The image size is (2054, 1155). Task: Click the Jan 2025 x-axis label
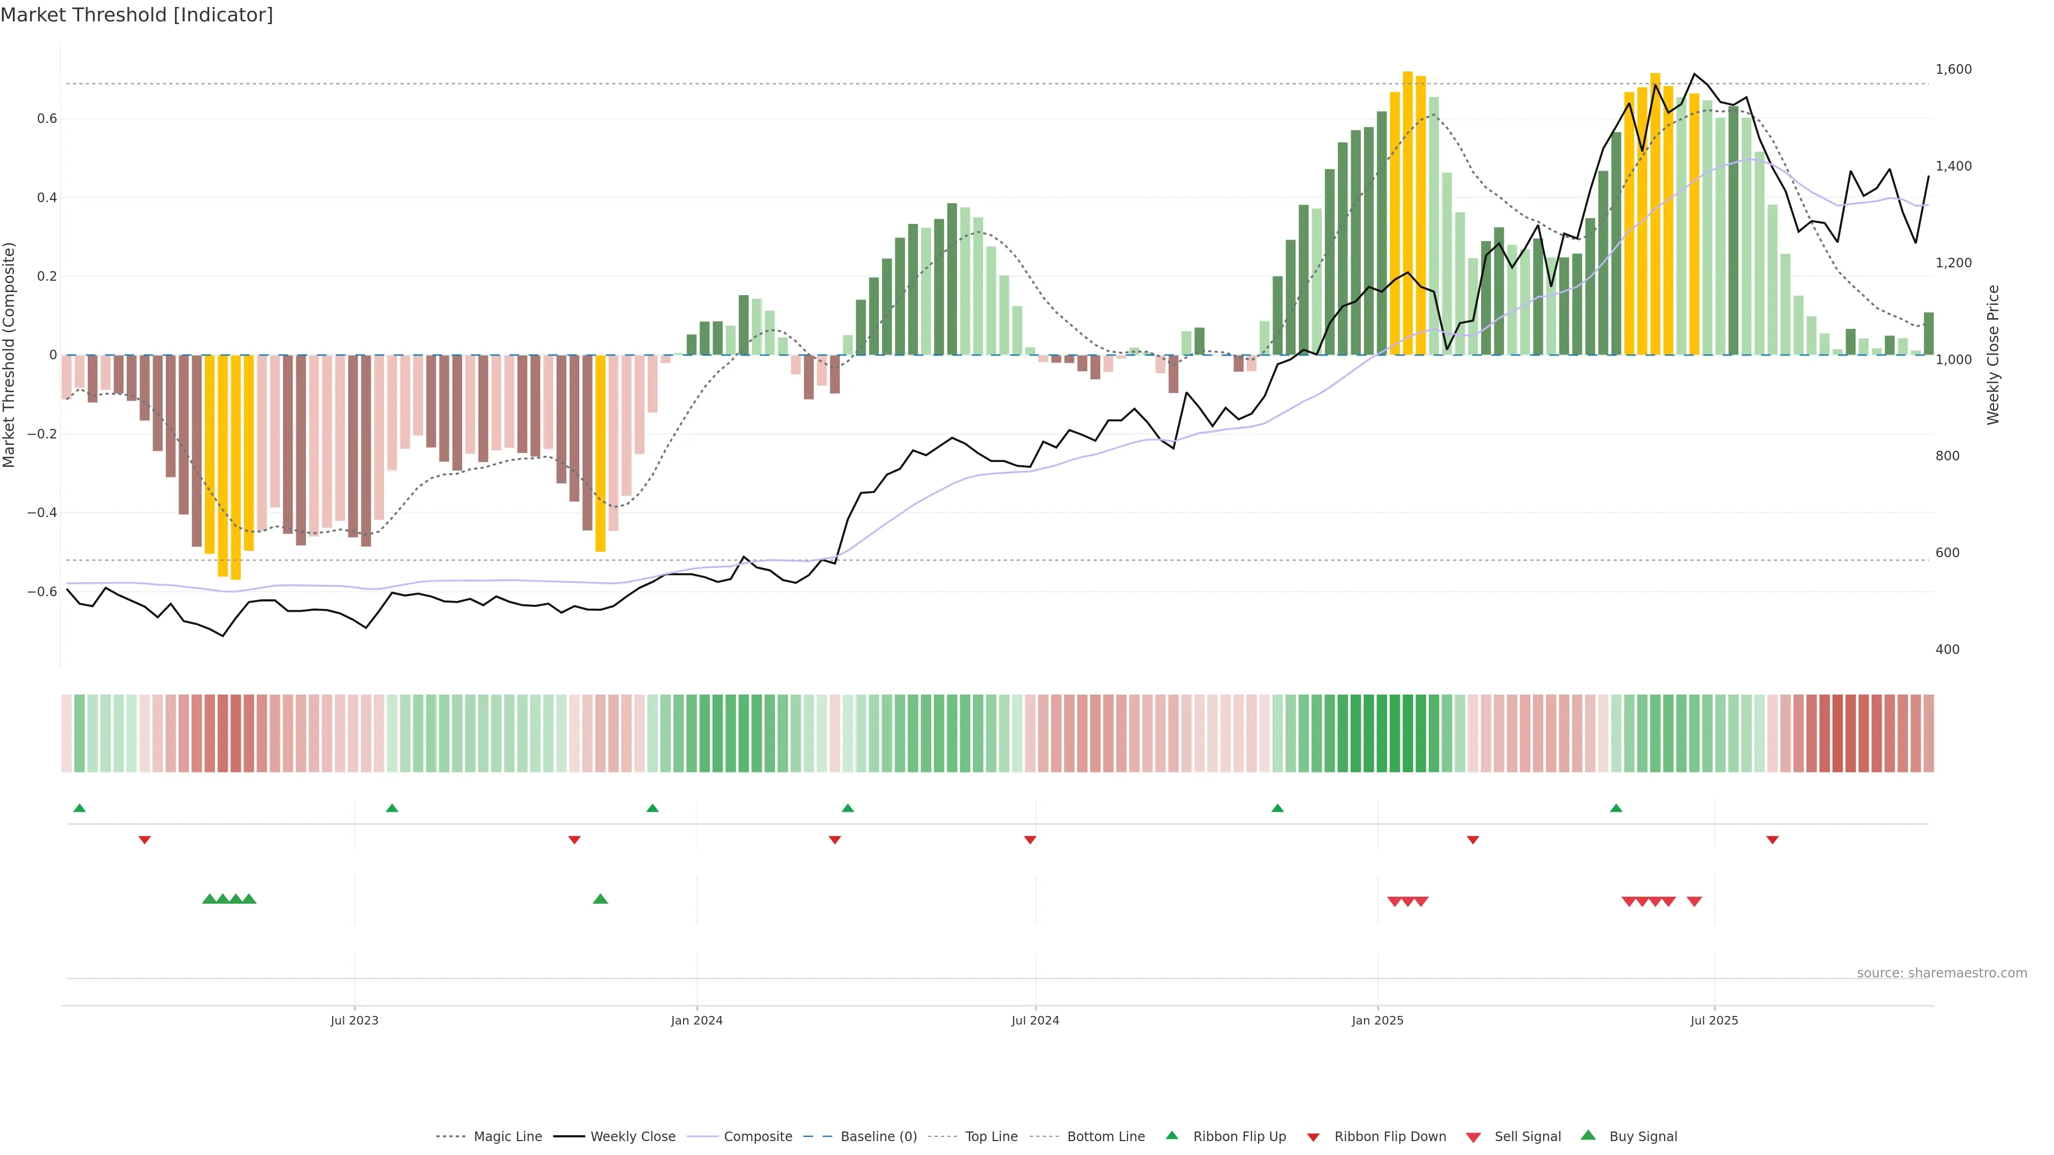(x=1377, y=1020)
